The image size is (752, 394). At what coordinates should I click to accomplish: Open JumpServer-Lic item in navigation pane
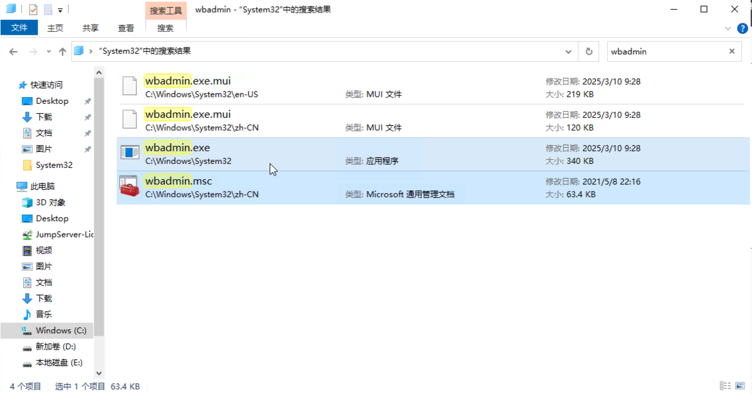click(64, 235)
